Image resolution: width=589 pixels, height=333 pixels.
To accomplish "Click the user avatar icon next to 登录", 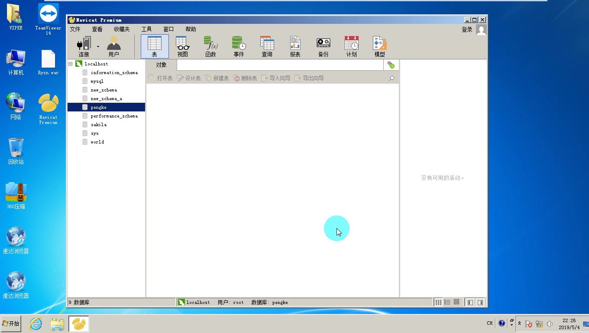I will [481, 30].
